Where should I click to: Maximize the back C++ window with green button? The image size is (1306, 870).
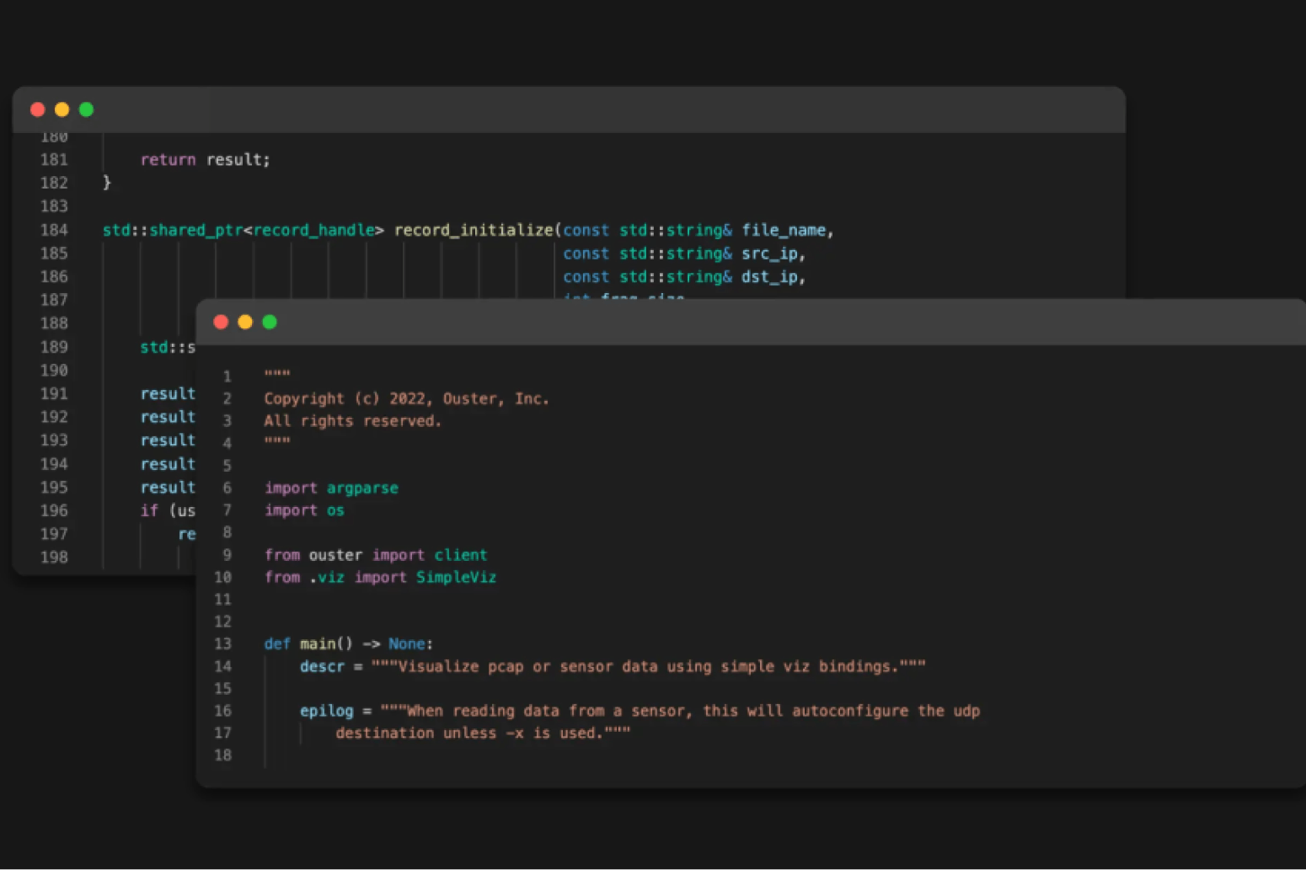click(x=86, y=109)
